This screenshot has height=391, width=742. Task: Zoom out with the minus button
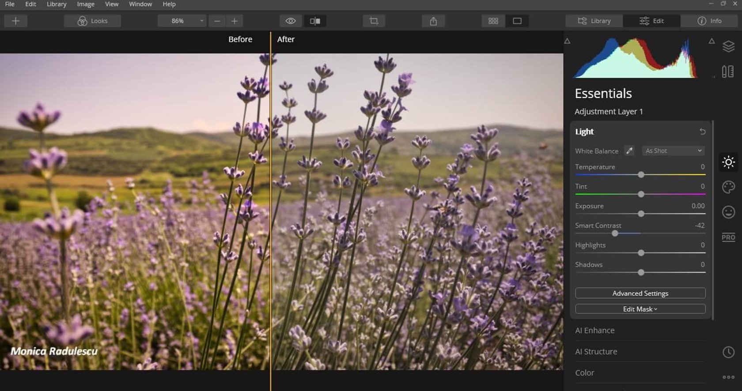click(217, 21)
